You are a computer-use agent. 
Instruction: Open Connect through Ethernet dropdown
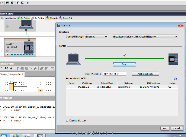tap(96, 37)
